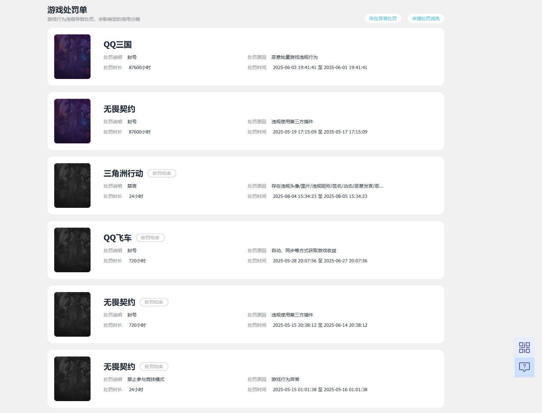Select the reason text 恶意批量游戏违规行为
542x413 pixels.
294,57
